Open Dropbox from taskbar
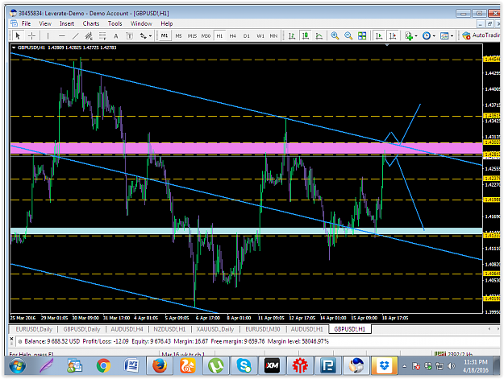Screen dimensions: 504x379 point(384,366)
